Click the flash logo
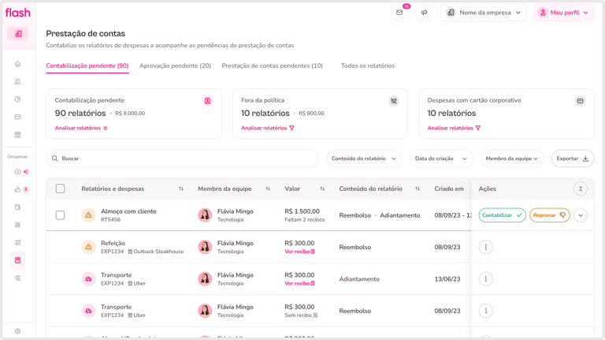The width and height of the screenshot is (605, 340). tap(18, 13)
